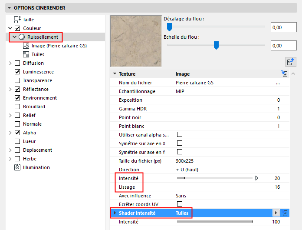Click the Image (Pierre calcaire GS) icon
Viewport: 302px width, 230px height.
tap(26, 46)
